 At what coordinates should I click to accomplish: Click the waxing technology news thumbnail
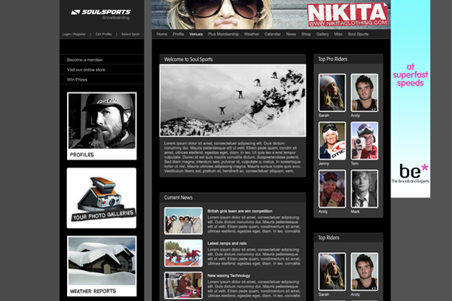(183, 285)
